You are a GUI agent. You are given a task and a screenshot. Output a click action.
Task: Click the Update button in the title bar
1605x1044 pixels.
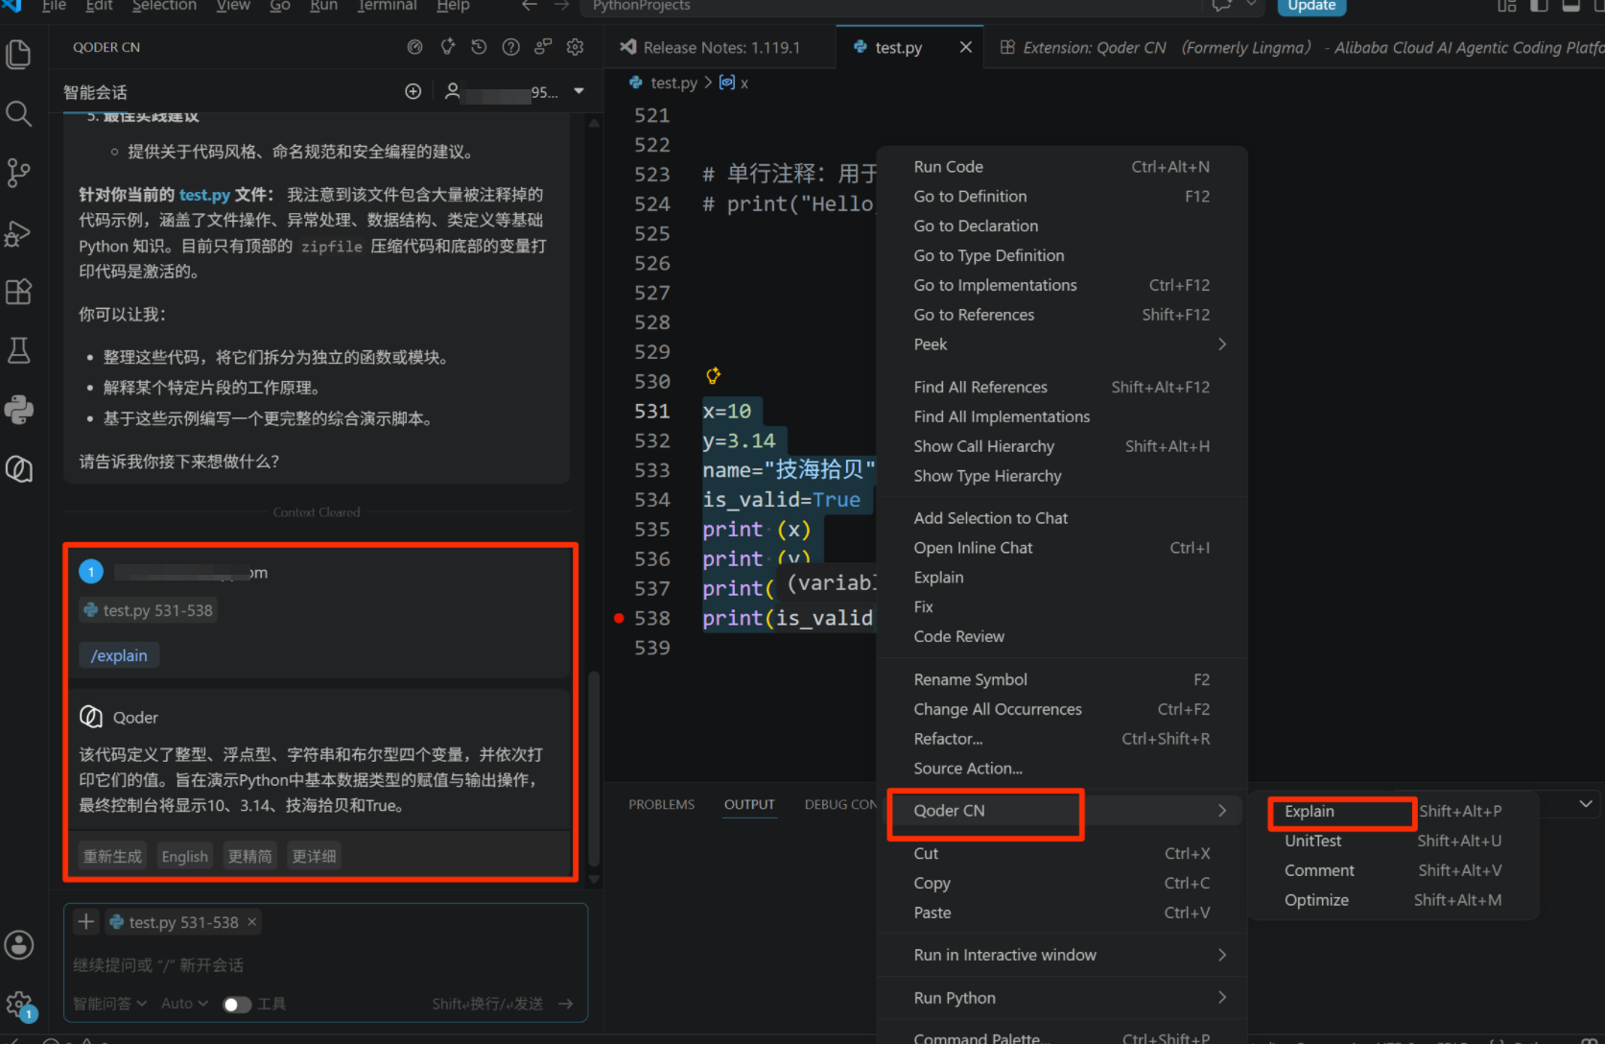tap(1311, 6)
